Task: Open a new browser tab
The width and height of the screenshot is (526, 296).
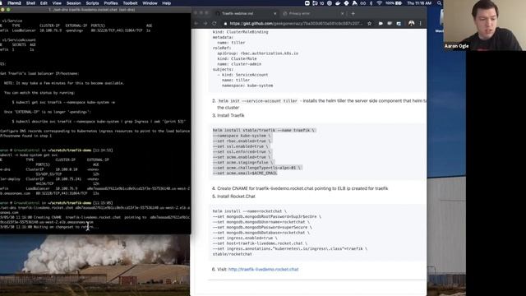Action: [x=353, y=13]
